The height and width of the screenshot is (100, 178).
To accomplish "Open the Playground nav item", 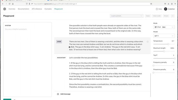I will point(58,9).
